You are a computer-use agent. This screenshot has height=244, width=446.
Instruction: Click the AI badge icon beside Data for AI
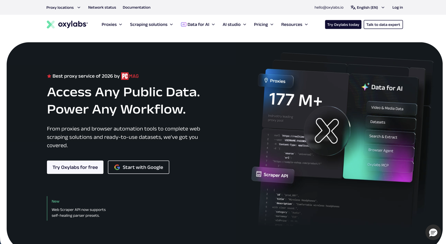[x=183, y=24]
